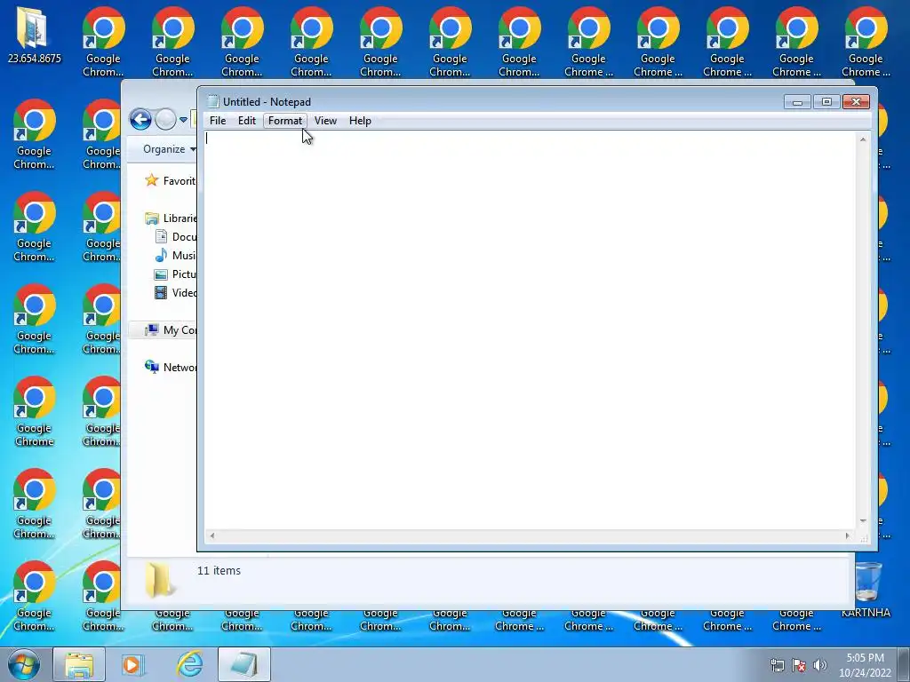This screenshot has width=910, height=682.
Task: Maximize the Notepad window
Action: coord(826,102)
